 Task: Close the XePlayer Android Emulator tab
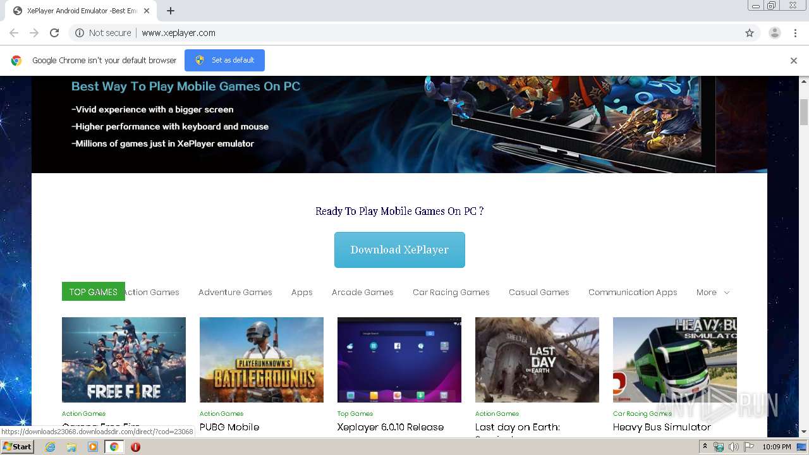point(147,11)
